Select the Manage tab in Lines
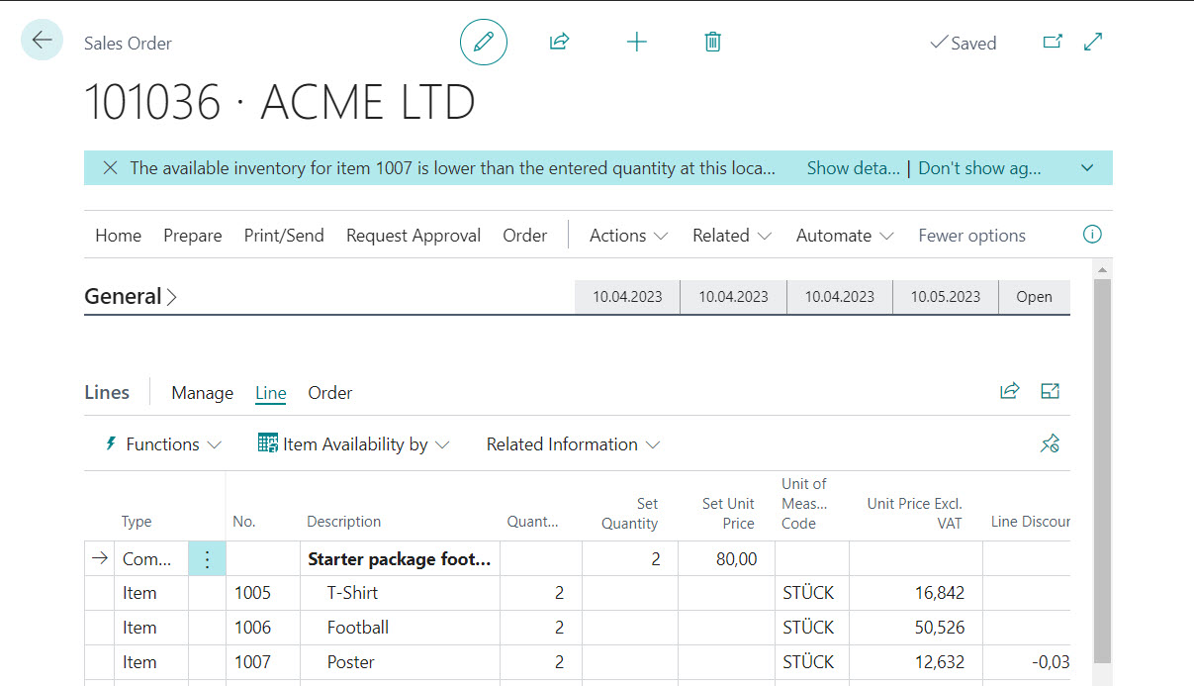Viewport: 1194px width, 686px height. coord(202,393)
